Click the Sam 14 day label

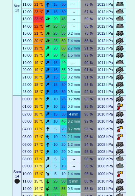click(x=17, y=174)
